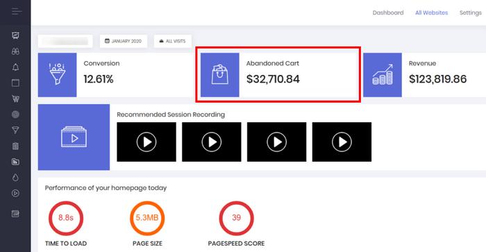This screenshot has height=252, width=486.
Task: Open Settings in the top navigation
Action: 471,12
